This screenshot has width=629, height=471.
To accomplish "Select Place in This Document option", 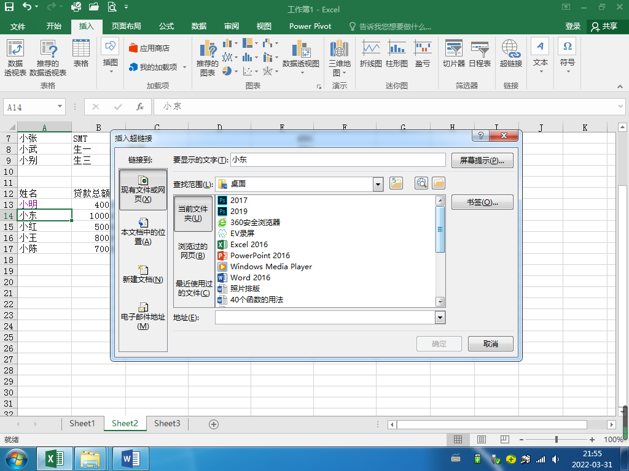I will [x=143, y=232].
